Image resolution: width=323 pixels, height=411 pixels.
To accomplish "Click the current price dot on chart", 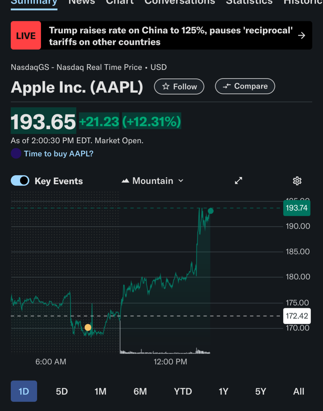I will 211,211.
